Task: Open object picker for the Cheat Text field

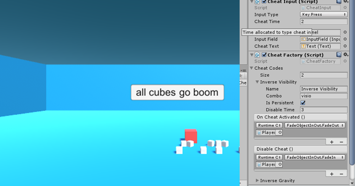Action: (x=345, y=46)
